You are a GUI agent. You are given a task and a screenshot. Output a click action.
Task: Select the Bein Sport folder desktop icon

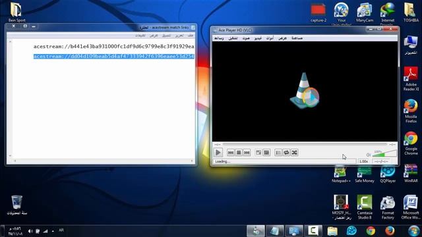[16, 13]
